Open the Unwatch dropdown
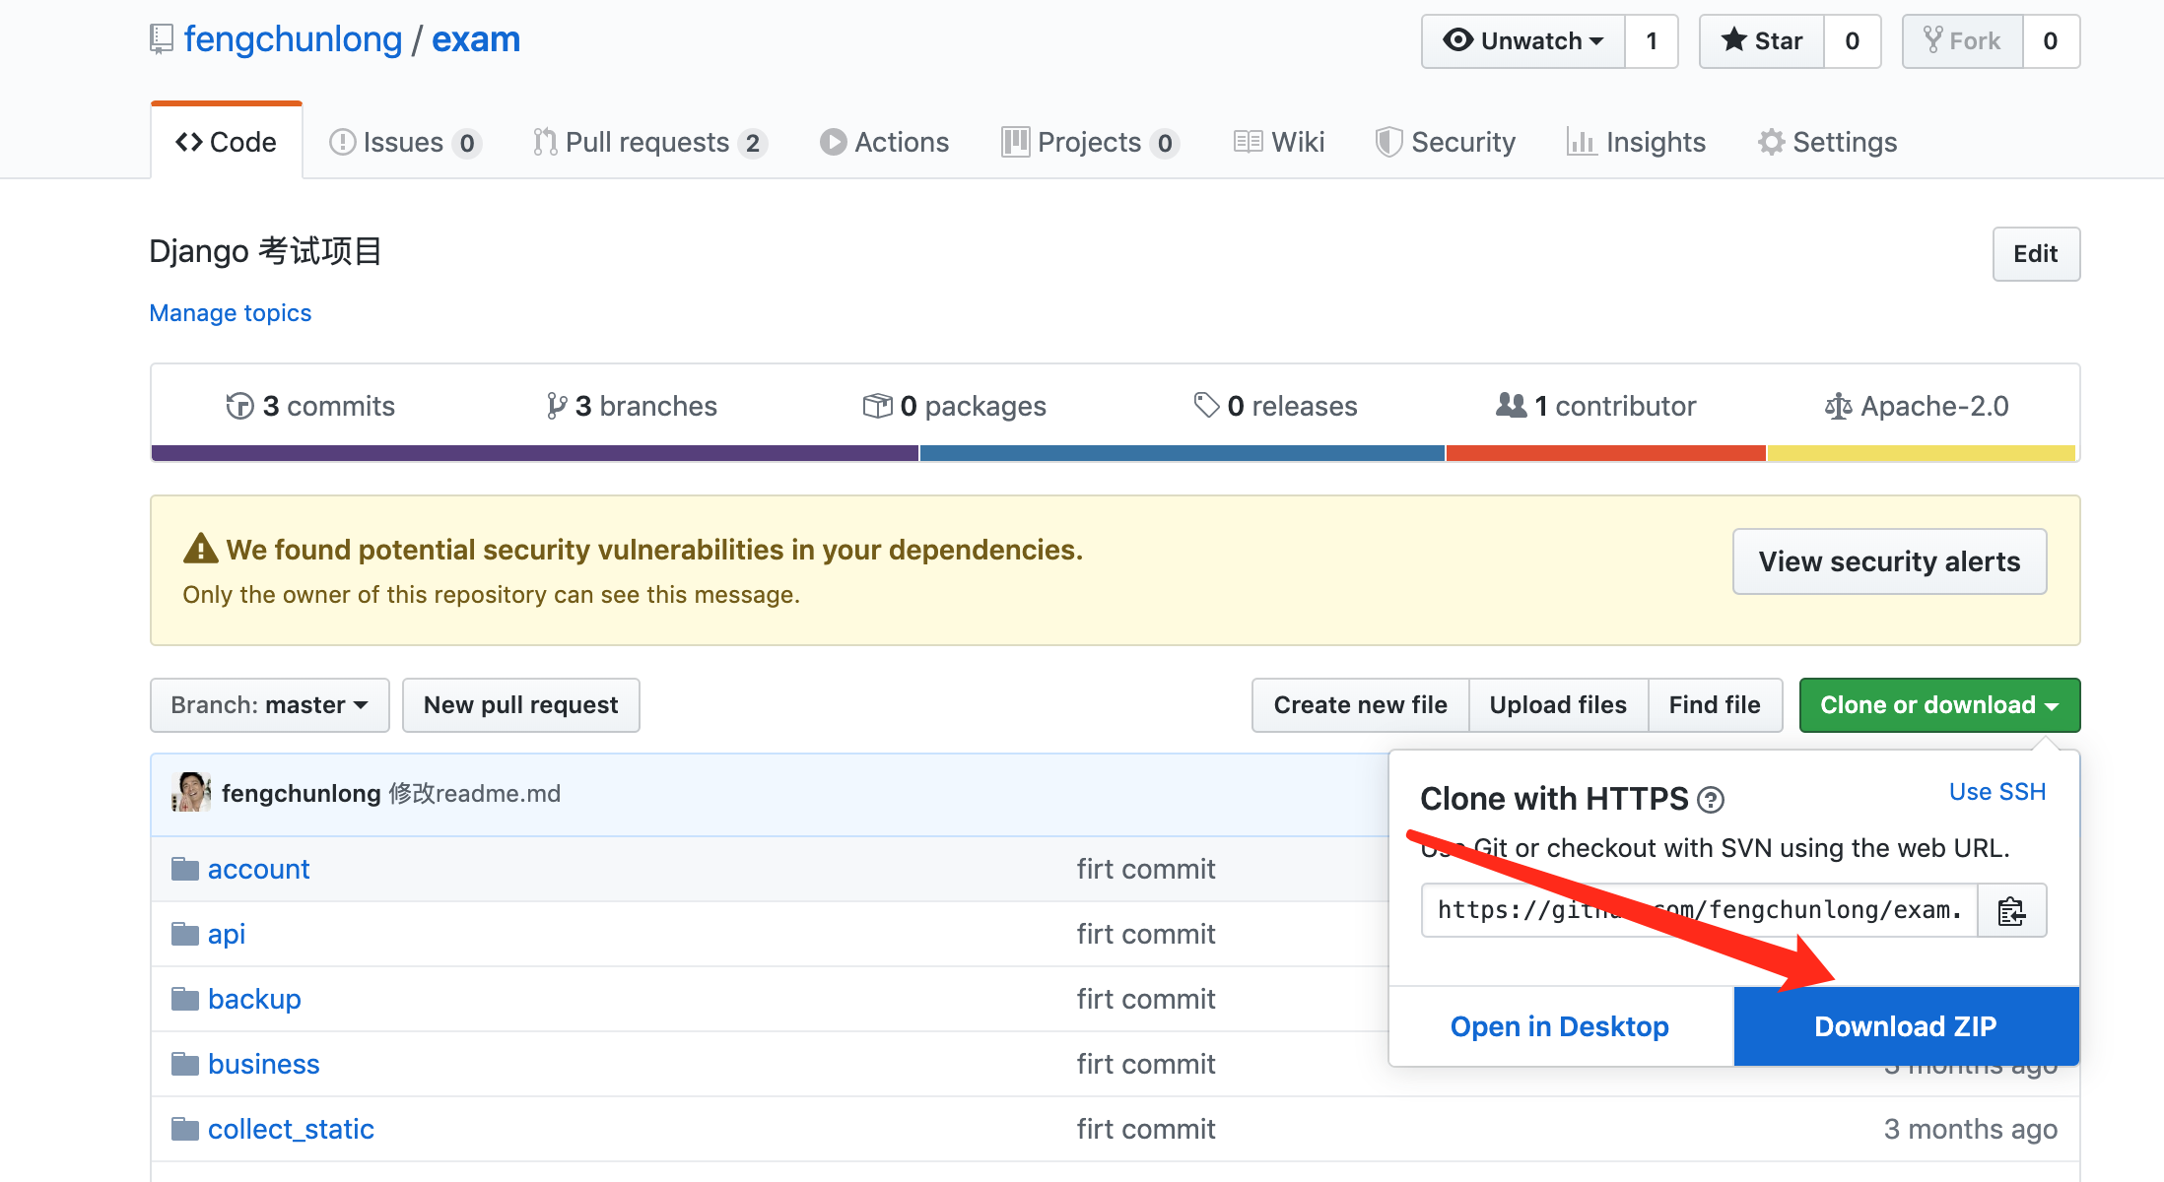The height and width of the screenshot is (1182, 2164). pyautogui.click(x=1523, y=41)
